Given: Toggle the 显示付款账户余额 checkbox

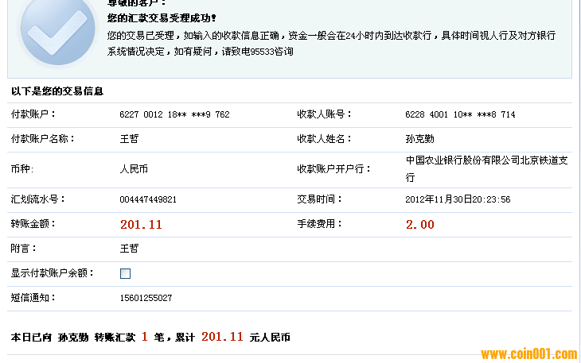Looking at the screenshot, I should tap(125, 274).
